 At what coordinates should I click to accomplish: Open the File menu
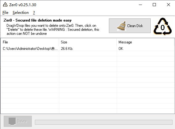5,13
